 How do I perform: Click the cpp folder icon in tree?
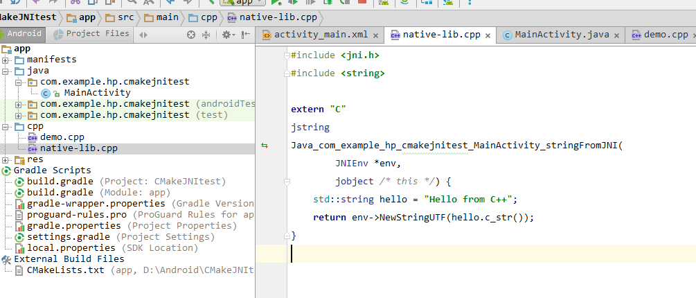19,127
